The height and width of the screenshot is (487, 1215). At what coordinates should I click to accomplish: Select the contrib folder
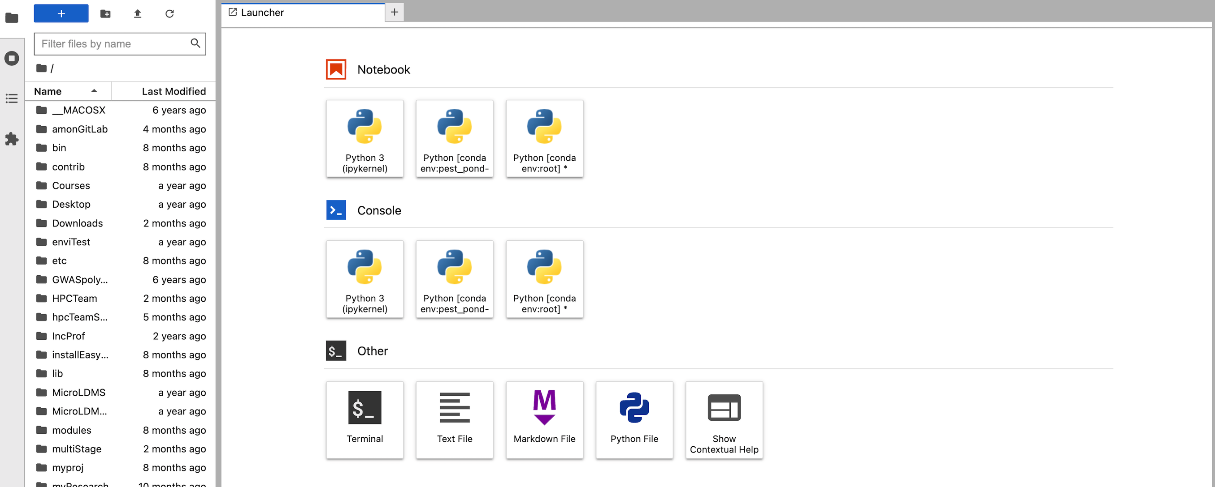click(120, 167)
